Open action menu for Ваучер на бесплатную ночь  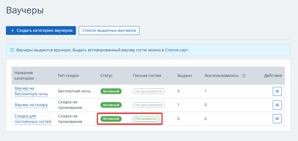point(277,91)
